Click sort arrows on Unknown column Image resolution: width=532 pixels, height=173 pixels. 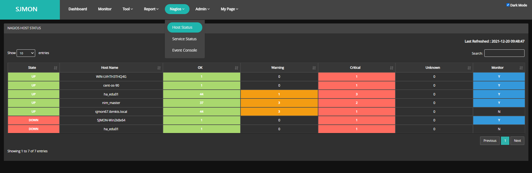(x=469, y=68)
